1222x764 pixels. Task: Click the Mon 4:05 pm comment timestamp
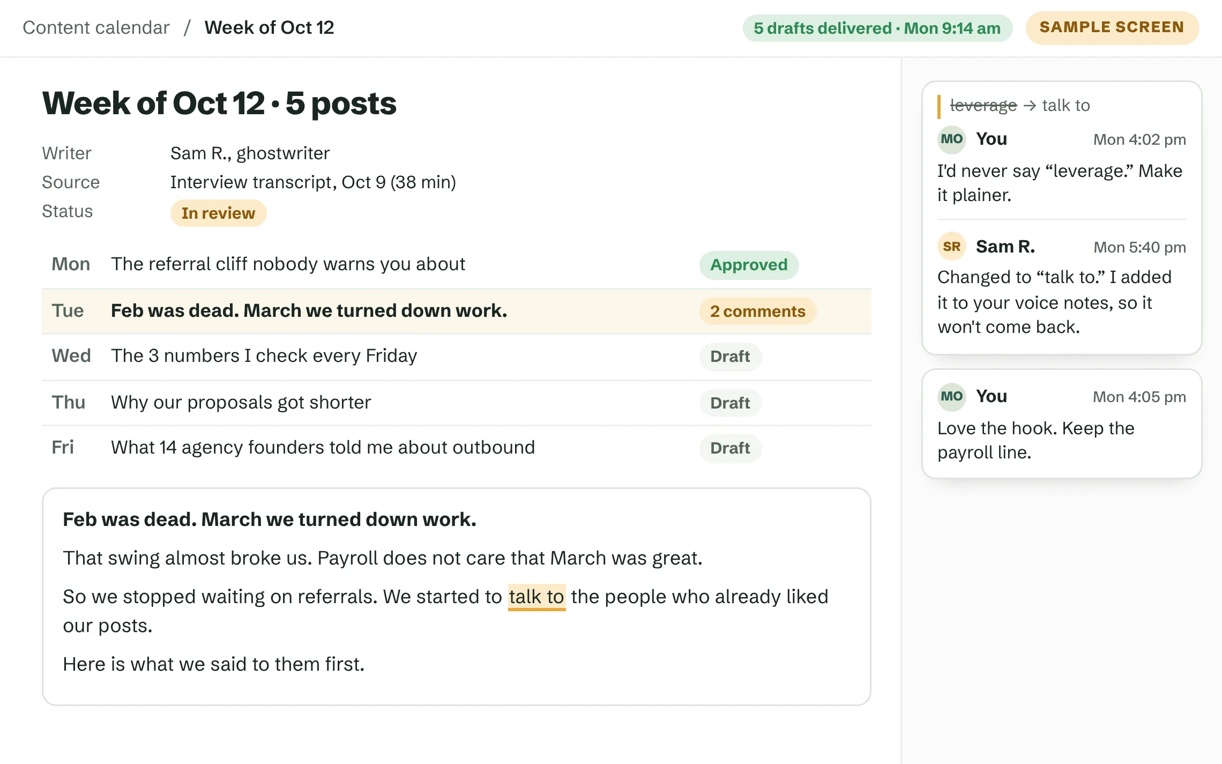[1139, 397]
